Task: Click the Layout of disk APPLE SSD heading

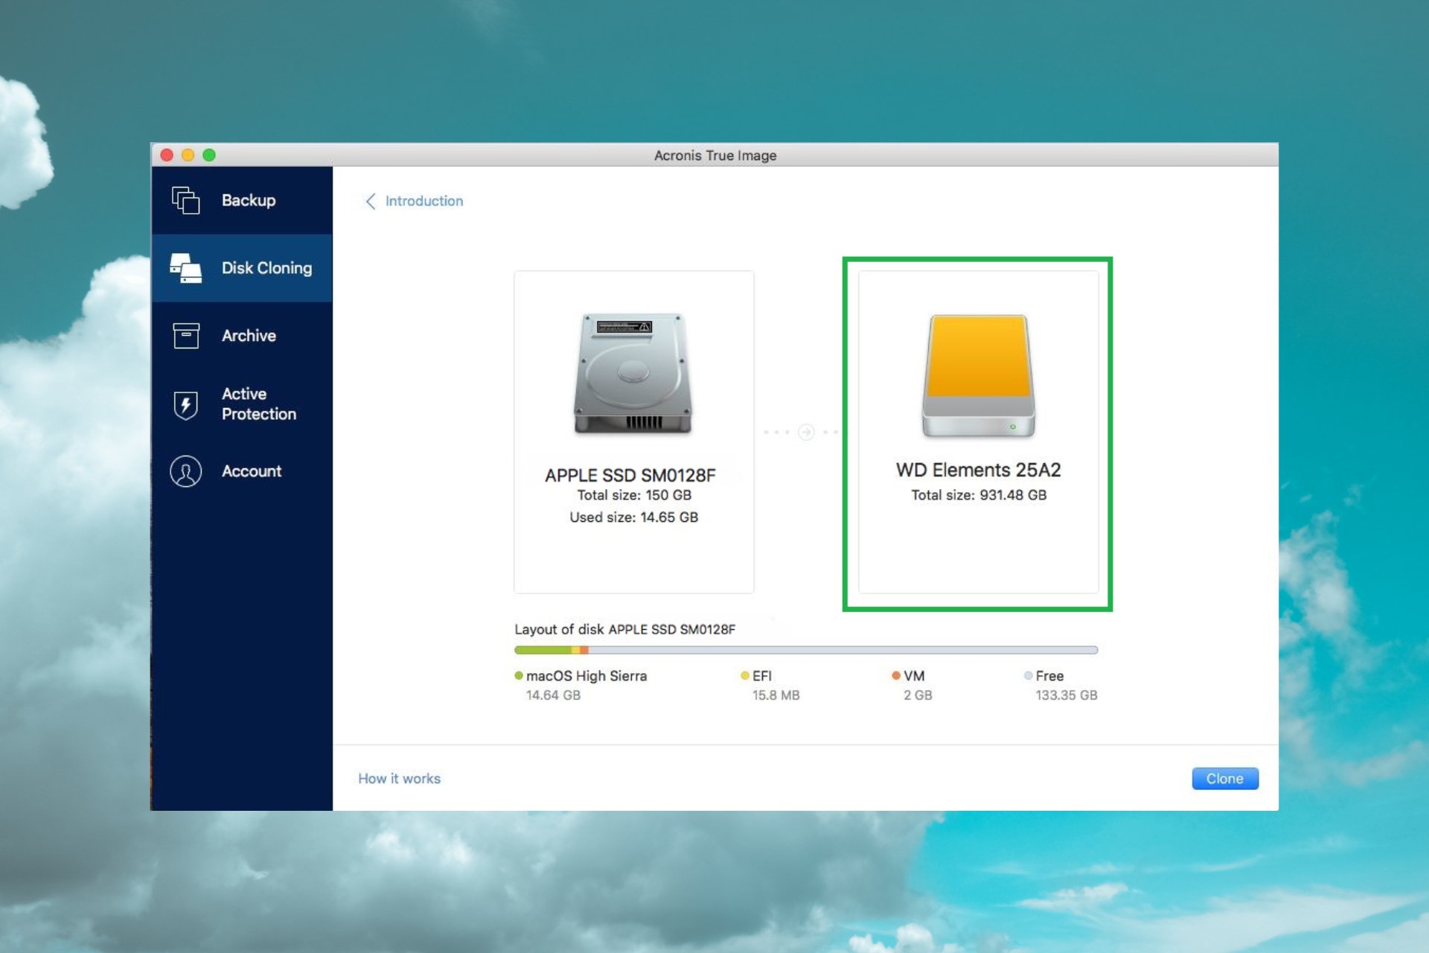Action: [x=624, y=629]
